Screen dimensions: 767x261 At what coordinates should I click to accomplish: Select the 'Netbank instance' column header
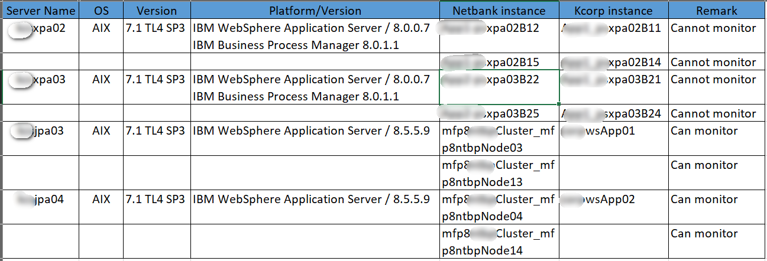[x=499, y=11]
